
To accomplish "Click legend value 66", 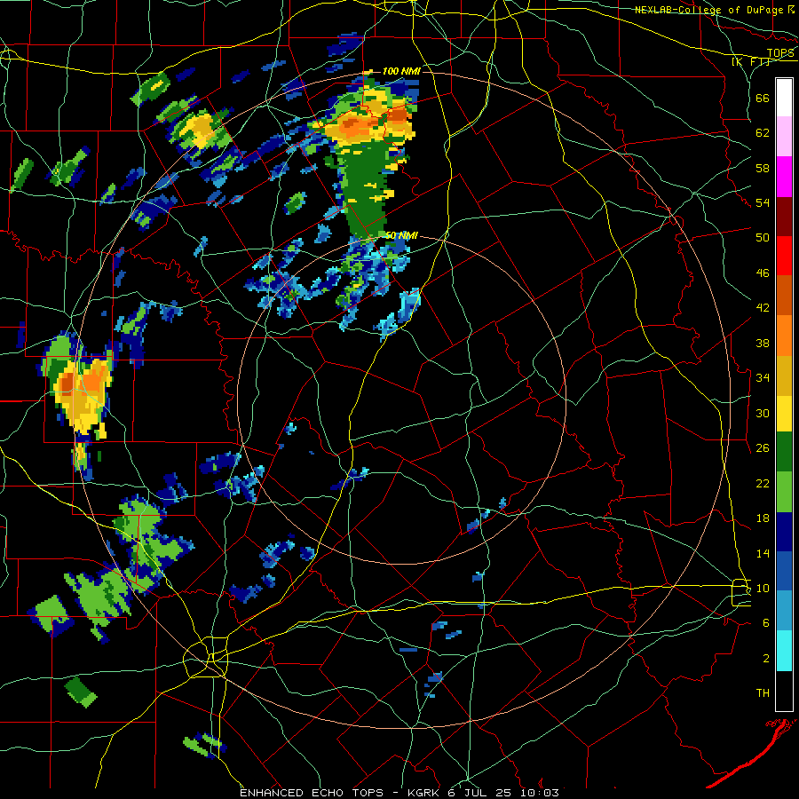I will 763,98.
